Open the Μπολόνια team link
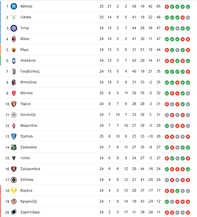This screenshot has width=197, height=217. [x=28, y=82]
